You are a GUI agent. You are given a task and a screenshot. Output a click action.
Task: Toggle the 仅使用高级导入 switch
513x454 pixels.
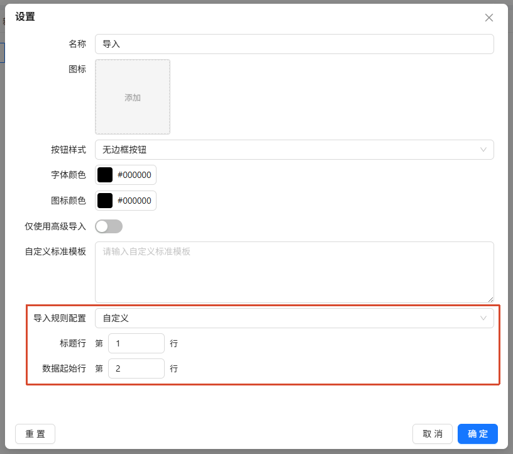(x=109, y=226)
